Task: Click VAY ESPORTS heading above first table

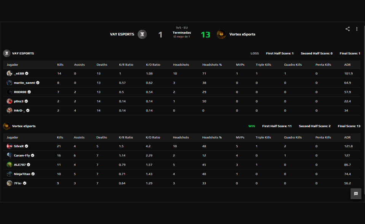Action: click(x=23, y=54)
